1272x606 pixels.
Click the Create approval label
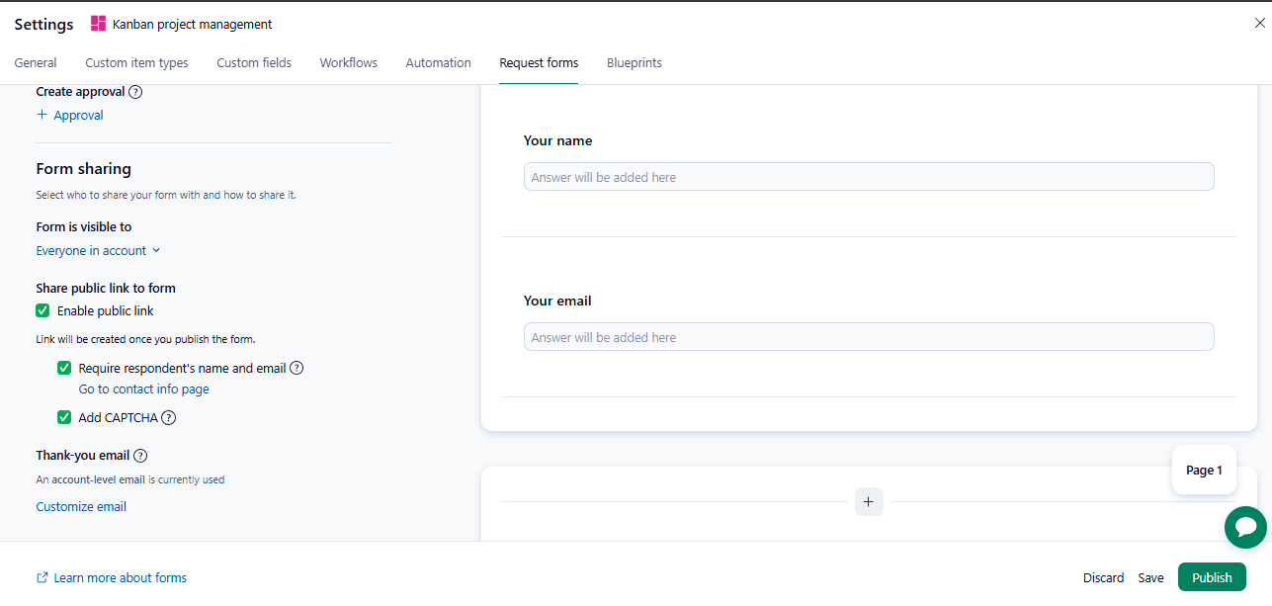pos(81,91)
